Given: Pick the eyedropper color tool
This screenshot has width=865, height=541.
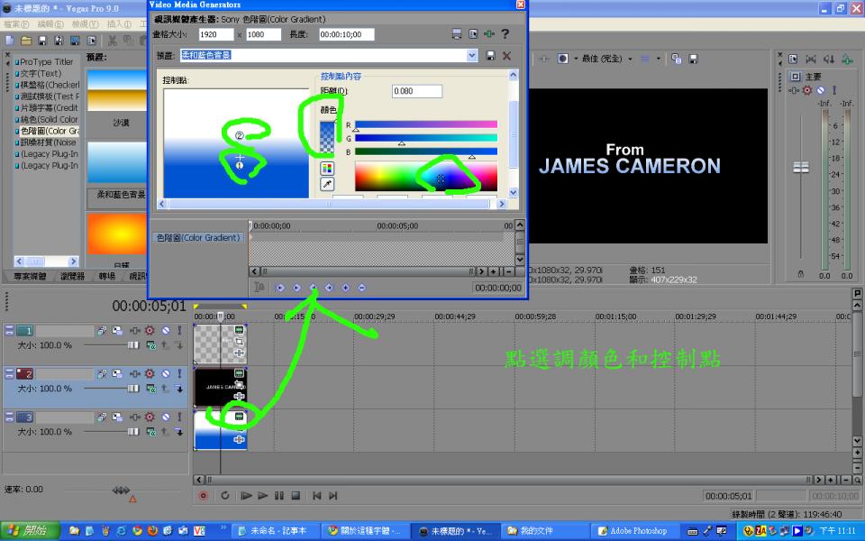Looking at the screenshot, I should coord(327,184).
